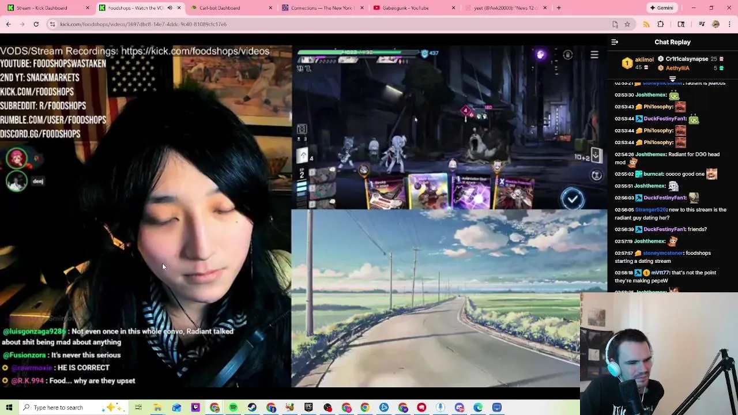738x415 pixels.
Task: Click "HE IS CORRECT" chat message
Action: click(x=84, y=368)
